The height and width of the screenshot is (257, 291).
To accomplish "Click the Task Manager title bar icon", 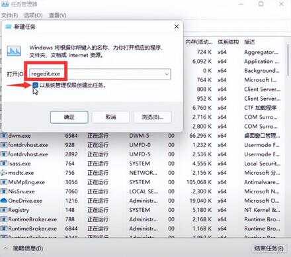I will point(5,4).
